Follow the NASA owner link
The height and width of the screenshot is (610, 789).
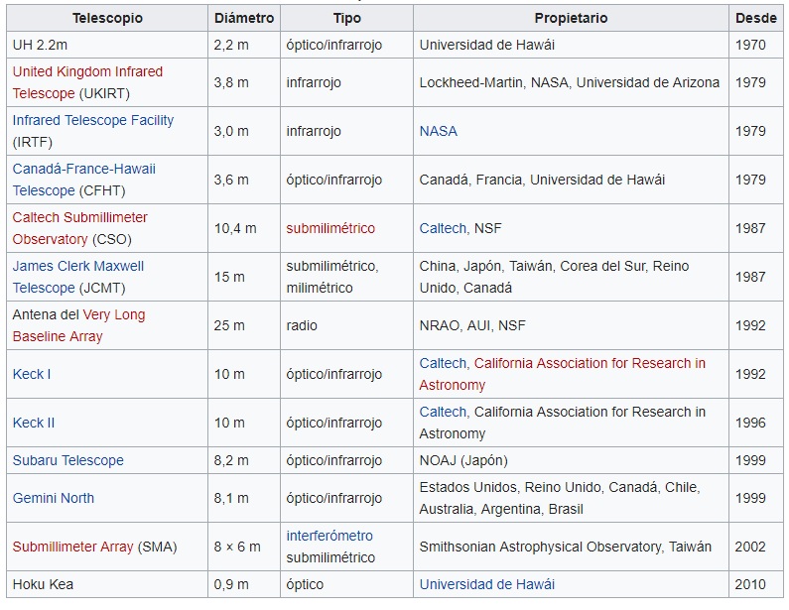coord(439,131)
